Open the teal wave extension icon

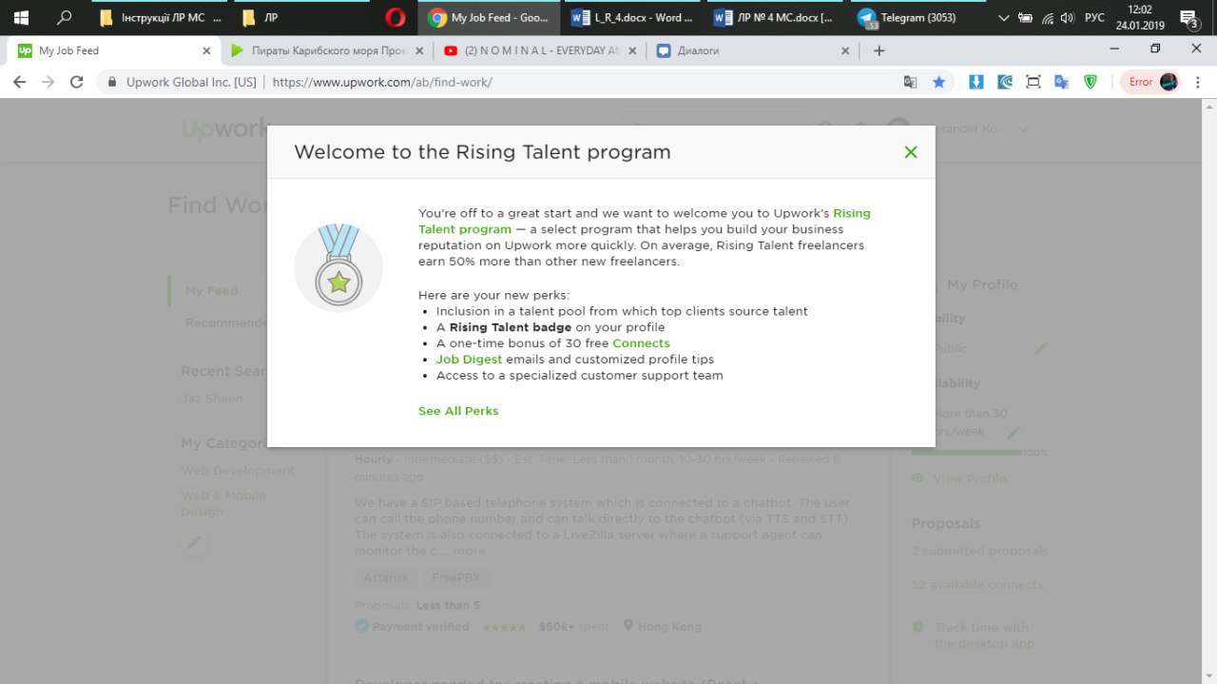coord(1005,83)
